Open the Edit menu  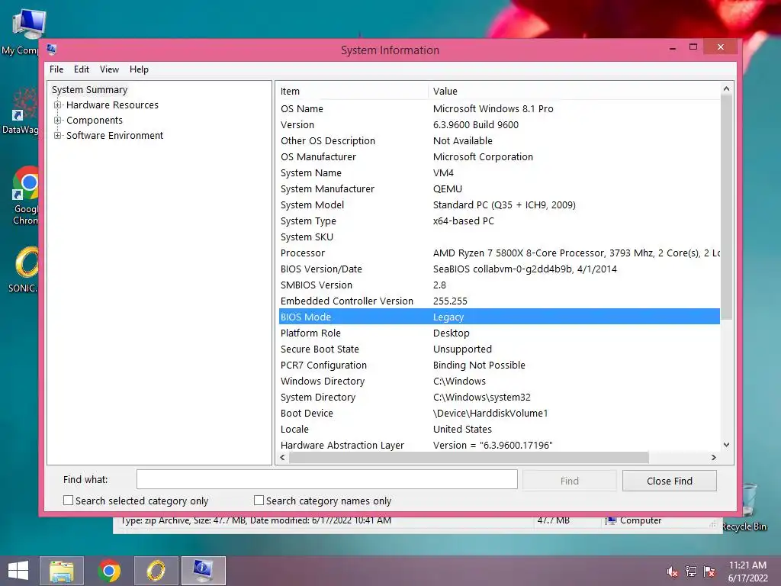pos(81,69)
